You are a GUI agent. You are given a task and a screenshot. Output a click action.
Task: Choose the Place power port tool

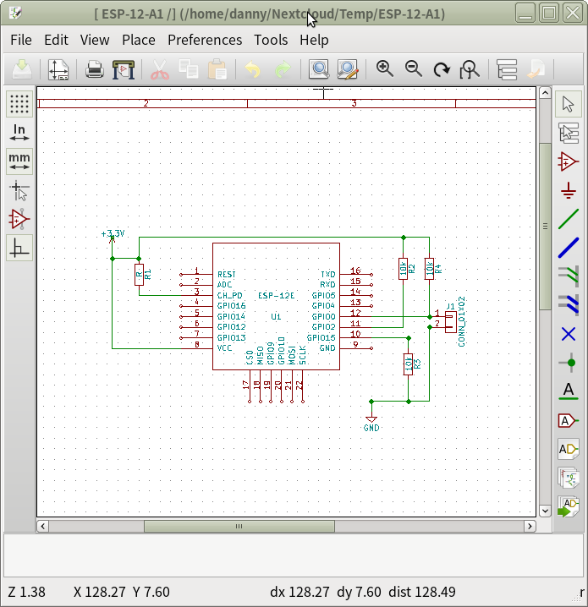tap(569, 190)
